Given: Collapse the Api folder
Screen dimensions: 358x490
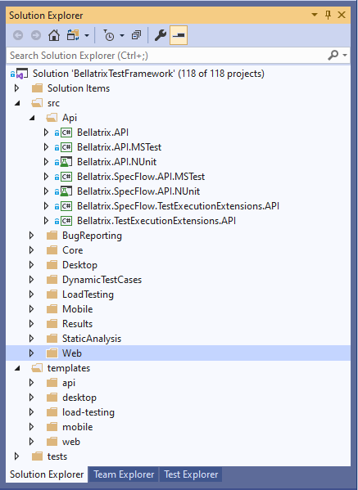Looking at the screenshot, I should pos(32,118).
